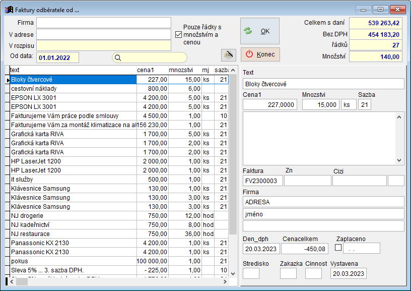Click the Cinnost input field
This screenshot has height=291, width=411.
313,273
